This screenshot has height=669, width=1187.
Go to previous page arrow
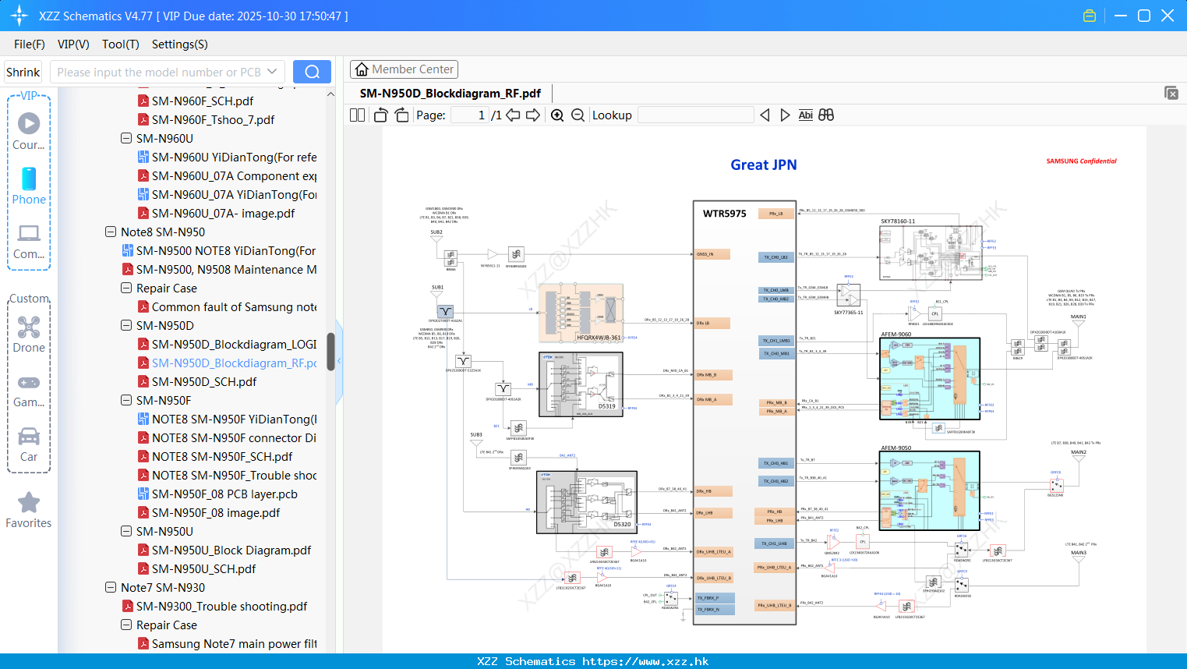pyautogui.click(x=513, y=115)
